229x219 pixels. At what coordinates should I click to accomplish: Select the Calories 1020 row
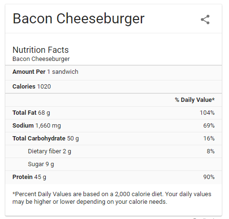click(x=114, y=87)
